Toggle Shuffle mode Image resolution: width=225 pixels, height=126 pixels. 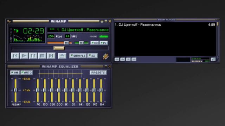tap(78, 56)
